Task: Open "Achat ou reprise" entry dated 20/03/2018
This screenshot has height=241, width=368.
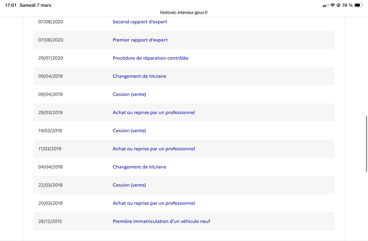Action: [x=154, y=203]
